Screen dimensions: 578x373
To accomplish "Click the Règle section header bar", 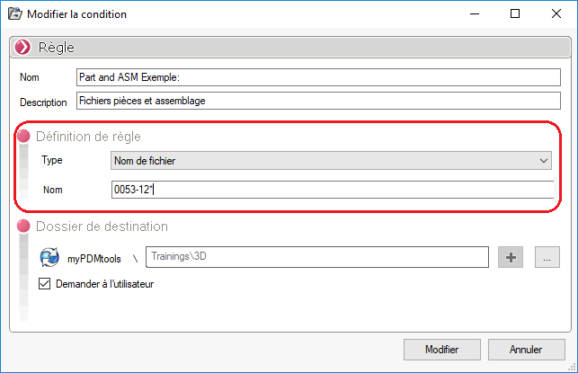I will [x=289, y=47].
